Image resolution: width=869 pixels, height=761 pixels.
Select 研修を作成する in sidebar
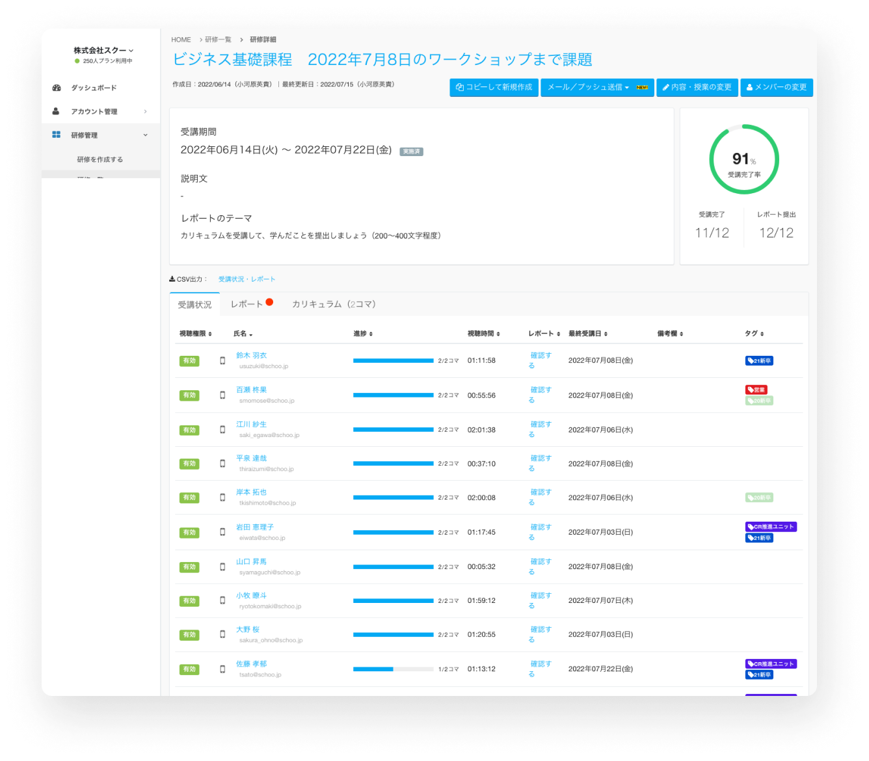click(100, 159)
